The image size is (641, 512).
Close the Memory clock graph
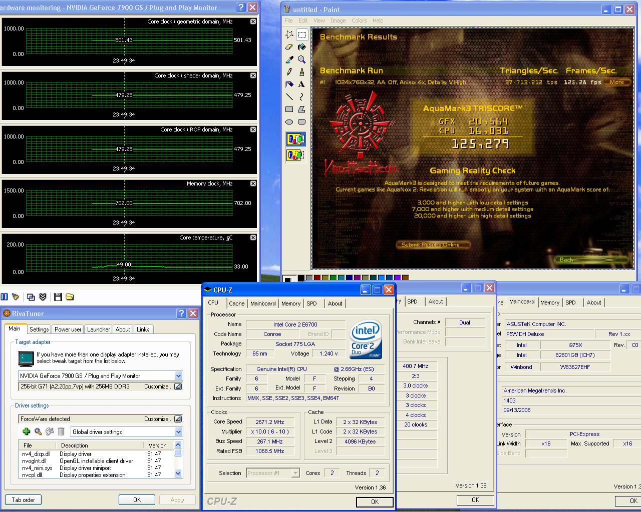(x=253, y=183)
